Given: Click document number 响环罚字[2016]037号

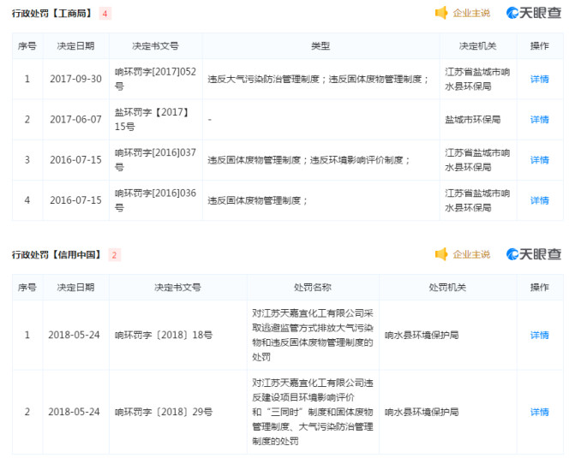Looking at the screenshot, I should tap(155, 160).
